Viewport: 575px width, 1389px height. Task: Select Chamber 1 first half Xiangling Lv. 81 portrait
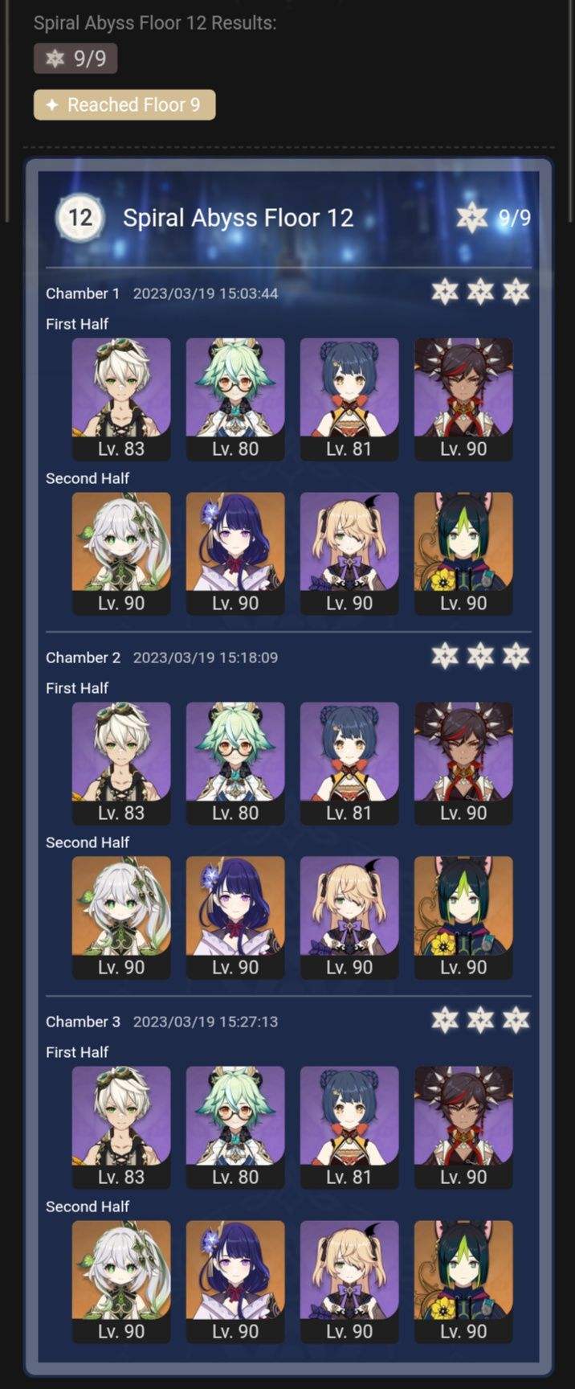coord(349,399)
